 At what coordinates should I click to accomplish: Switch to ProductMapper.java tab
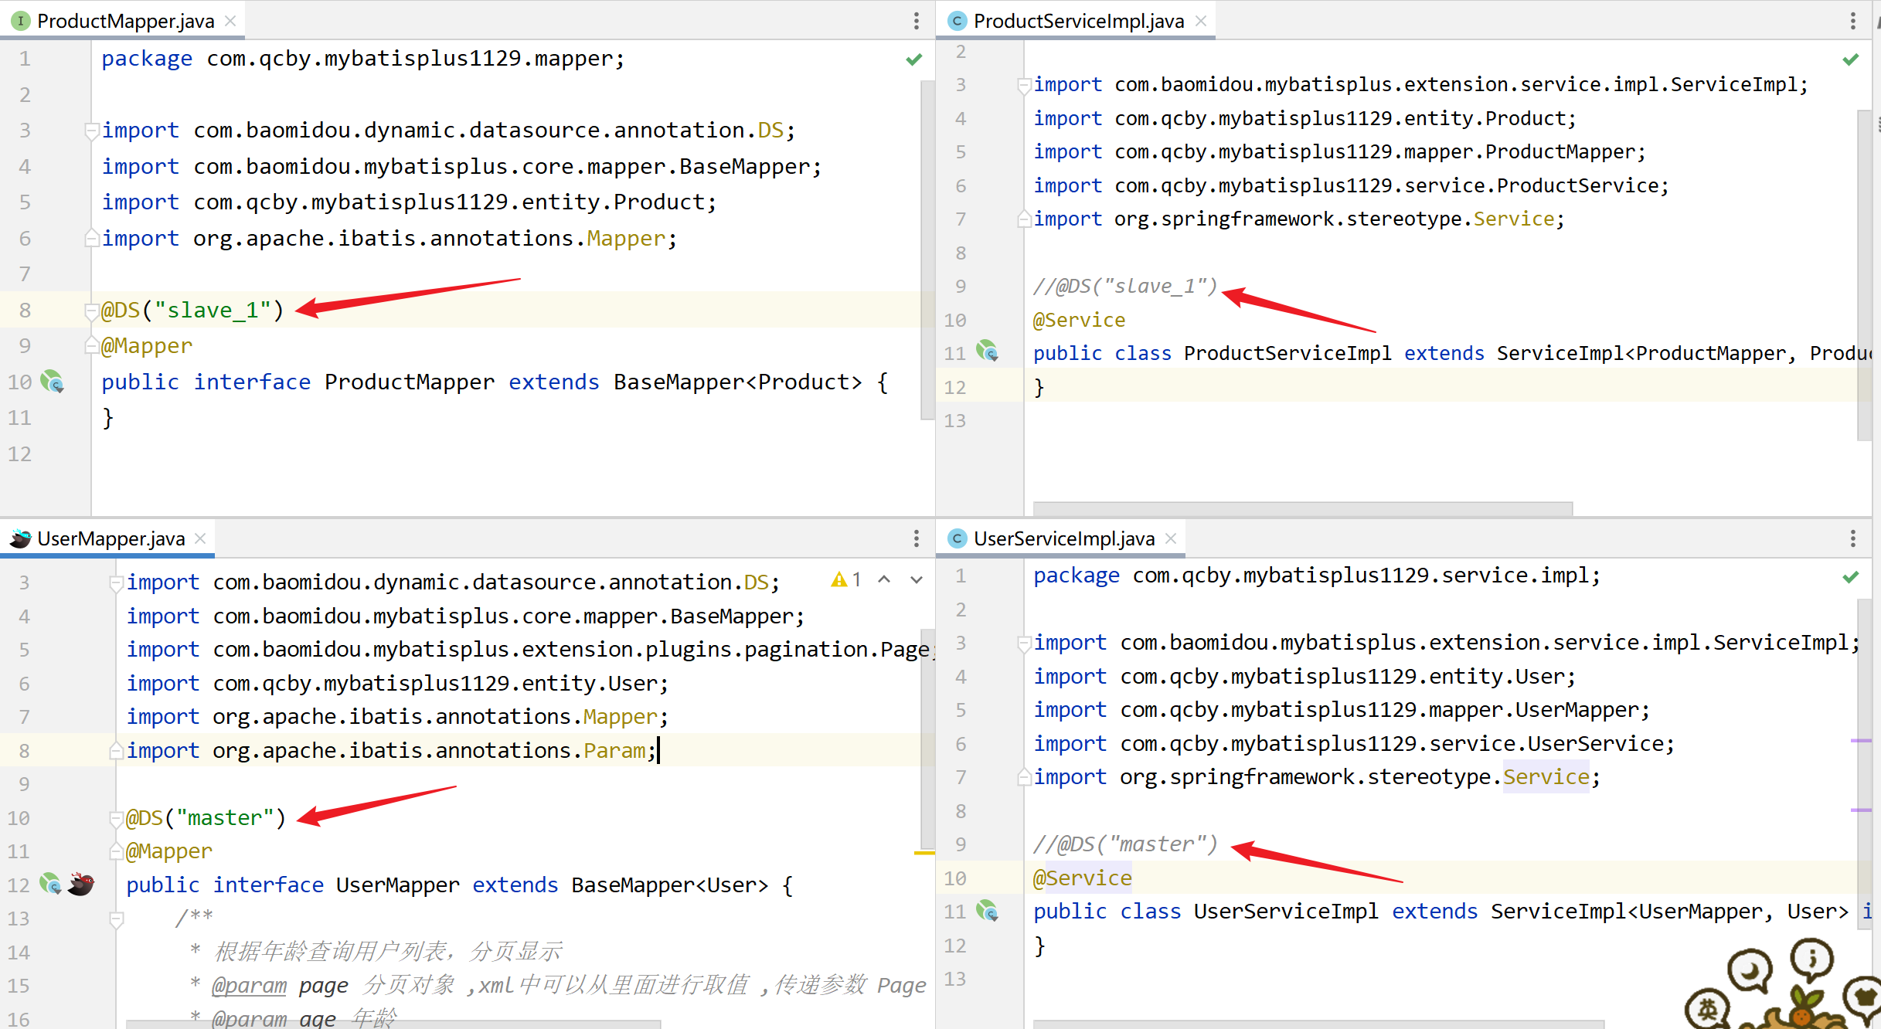pos(125,21)
